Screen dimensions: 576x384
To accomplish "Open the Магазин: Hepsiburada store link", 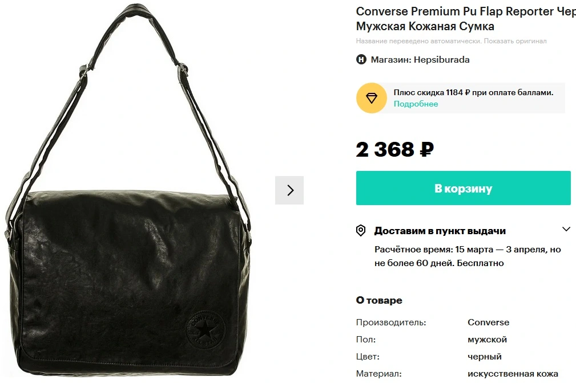I will click(420, 59).
